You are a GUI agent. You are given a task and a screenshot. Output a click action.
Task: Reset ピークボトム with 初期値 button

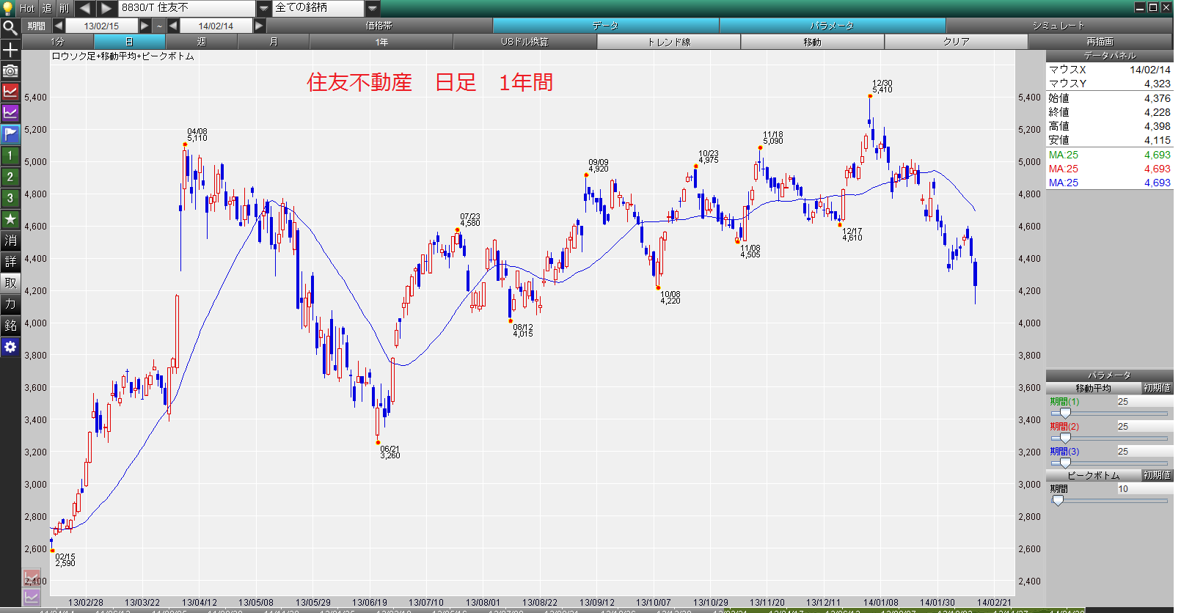pos(1158,475)
